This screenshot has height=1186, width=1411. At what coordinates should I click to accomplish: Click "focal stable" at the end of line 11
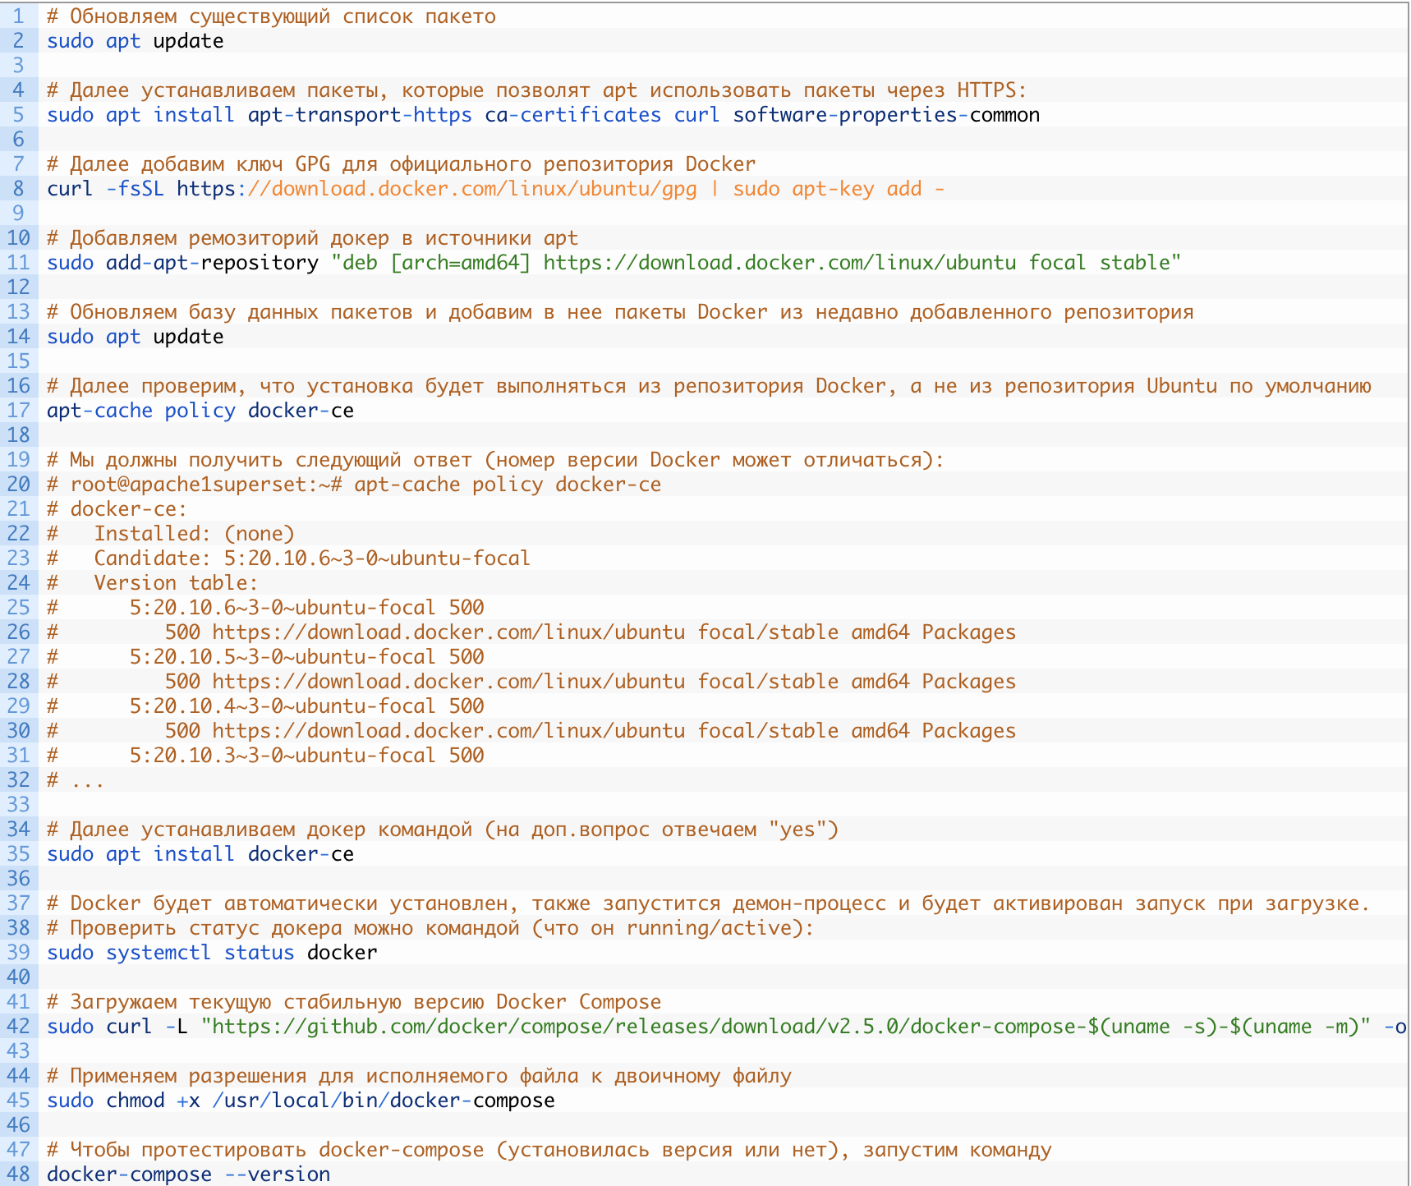tap(1099, 263)
